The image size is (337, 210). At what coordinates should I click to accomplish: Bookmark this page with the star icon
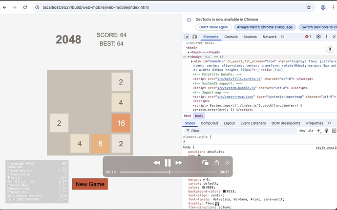point(309,7)
